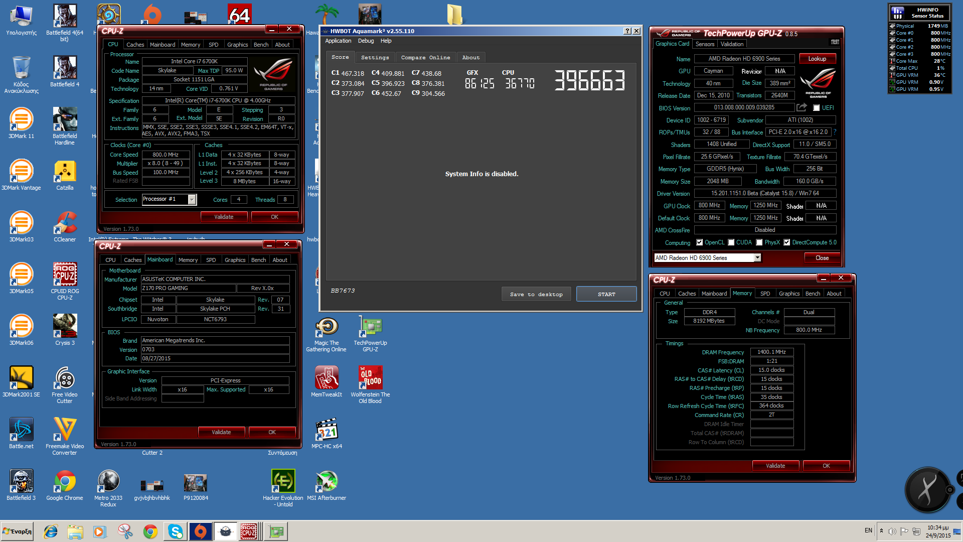Viewport: 963px width, 542px height.
Task: Switch to Origin in the taskbar
Action: 201,531
